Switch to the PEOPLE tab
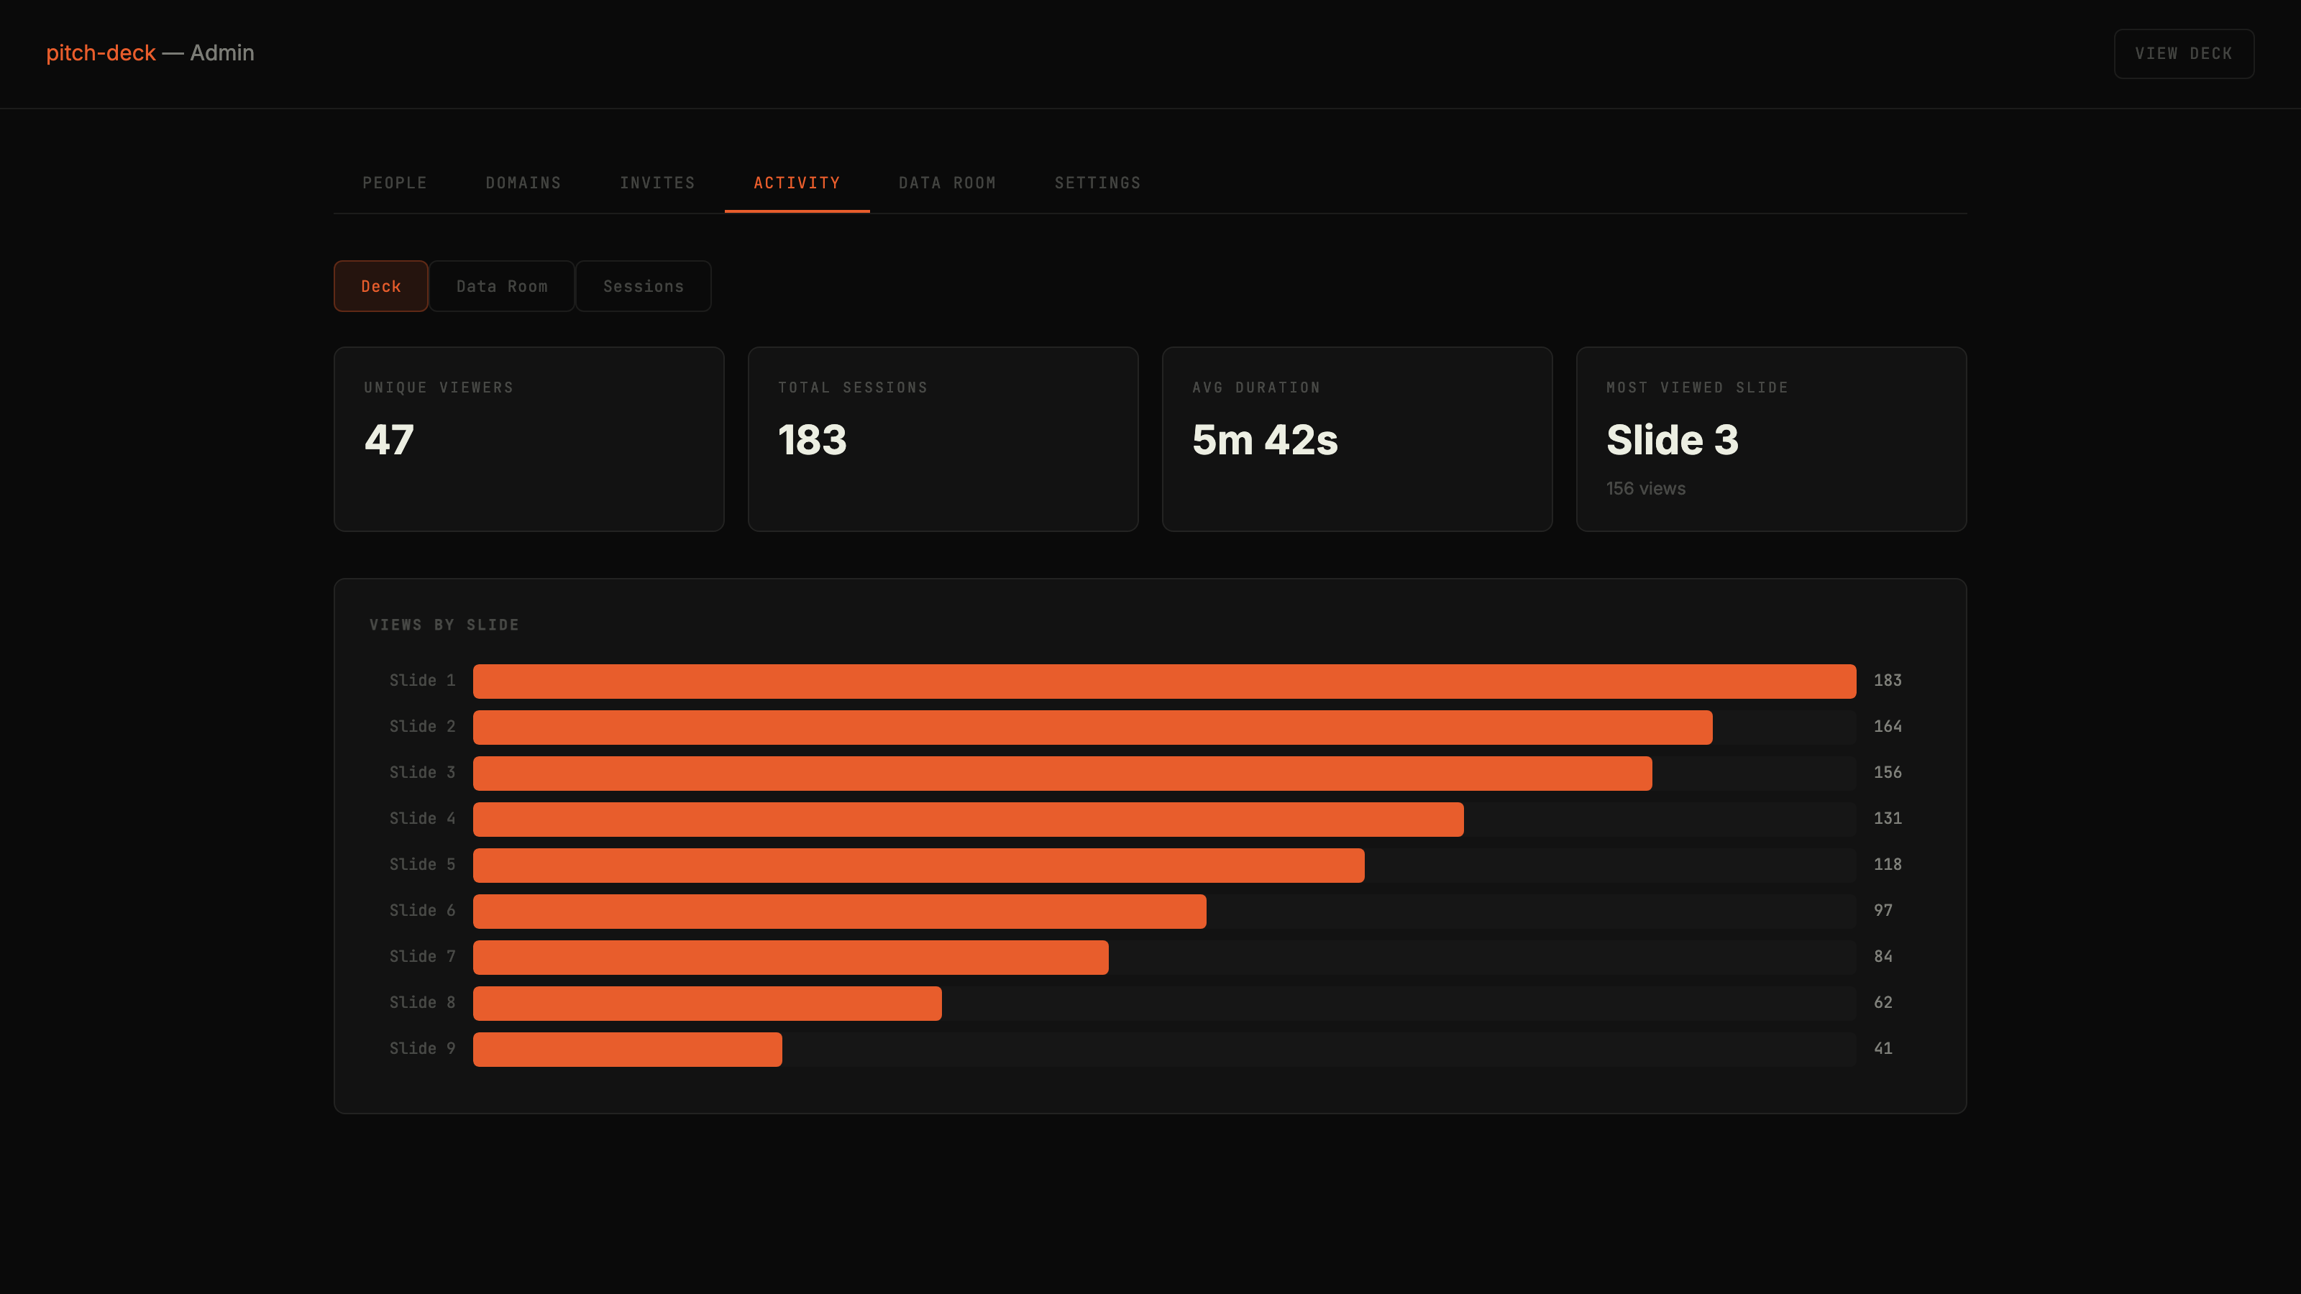The image size is (2301, 1294). [x=394, y=183]
